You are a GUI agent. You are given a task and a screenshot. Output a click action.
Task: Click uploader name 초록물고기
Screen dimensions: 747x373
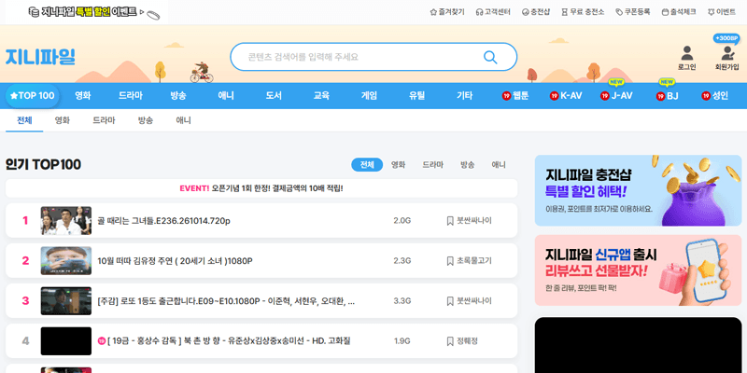[x=474, y=261]
